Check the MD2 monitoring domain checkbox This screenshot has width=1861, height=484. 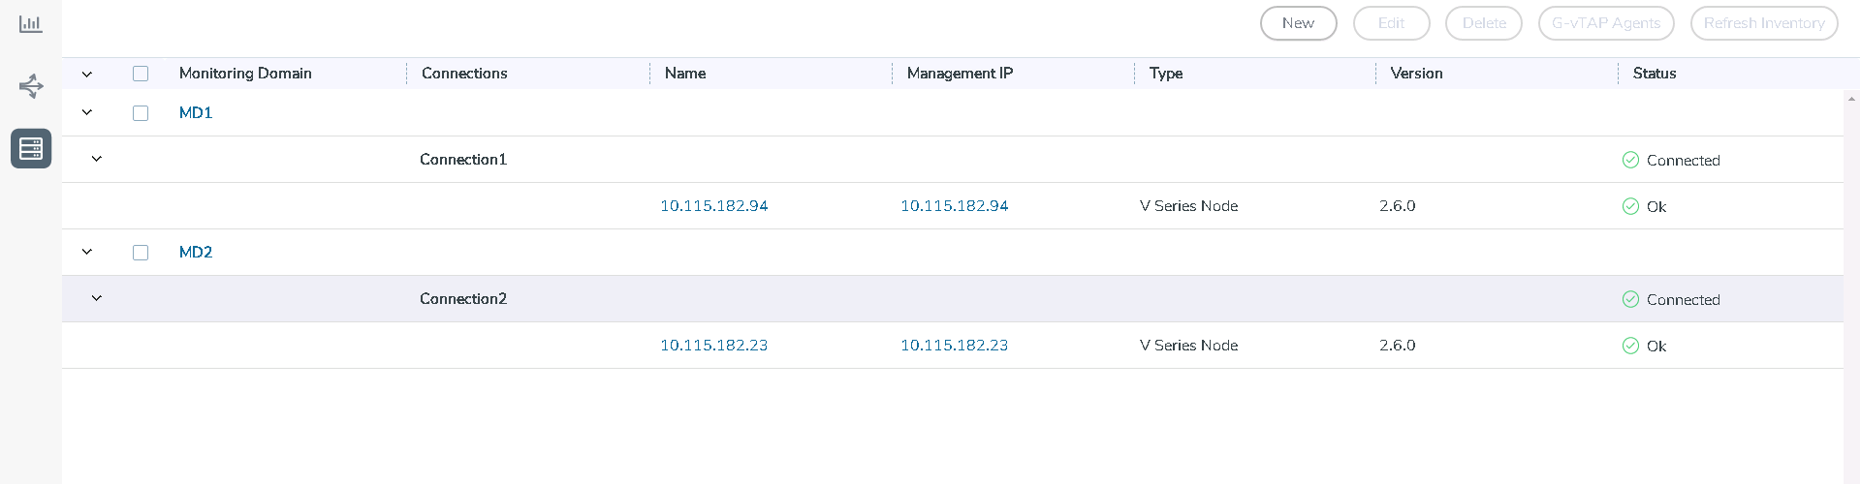(x=141, y=253)
